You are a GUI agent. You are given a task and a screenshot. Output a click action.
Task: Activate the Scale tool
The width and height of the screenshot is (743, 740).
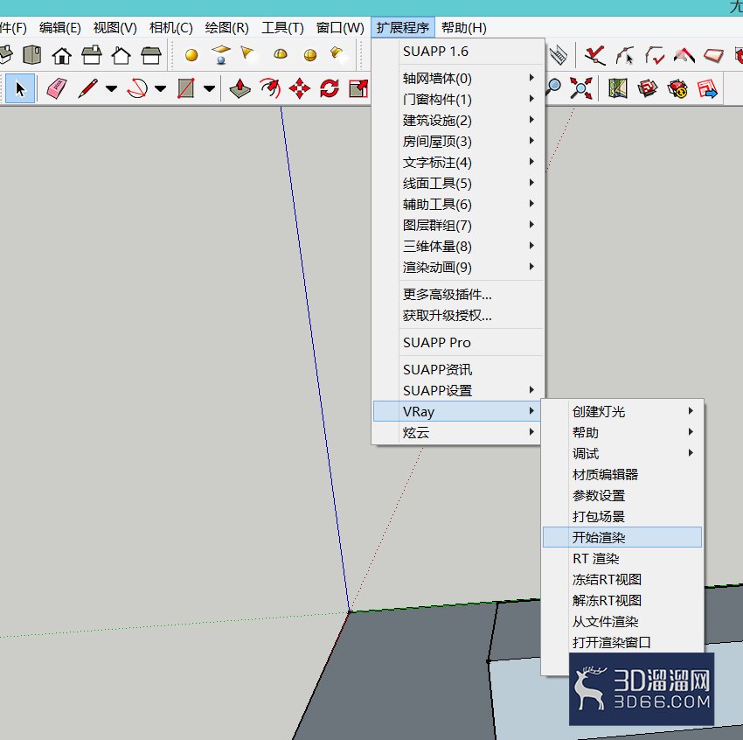[358, 88]
